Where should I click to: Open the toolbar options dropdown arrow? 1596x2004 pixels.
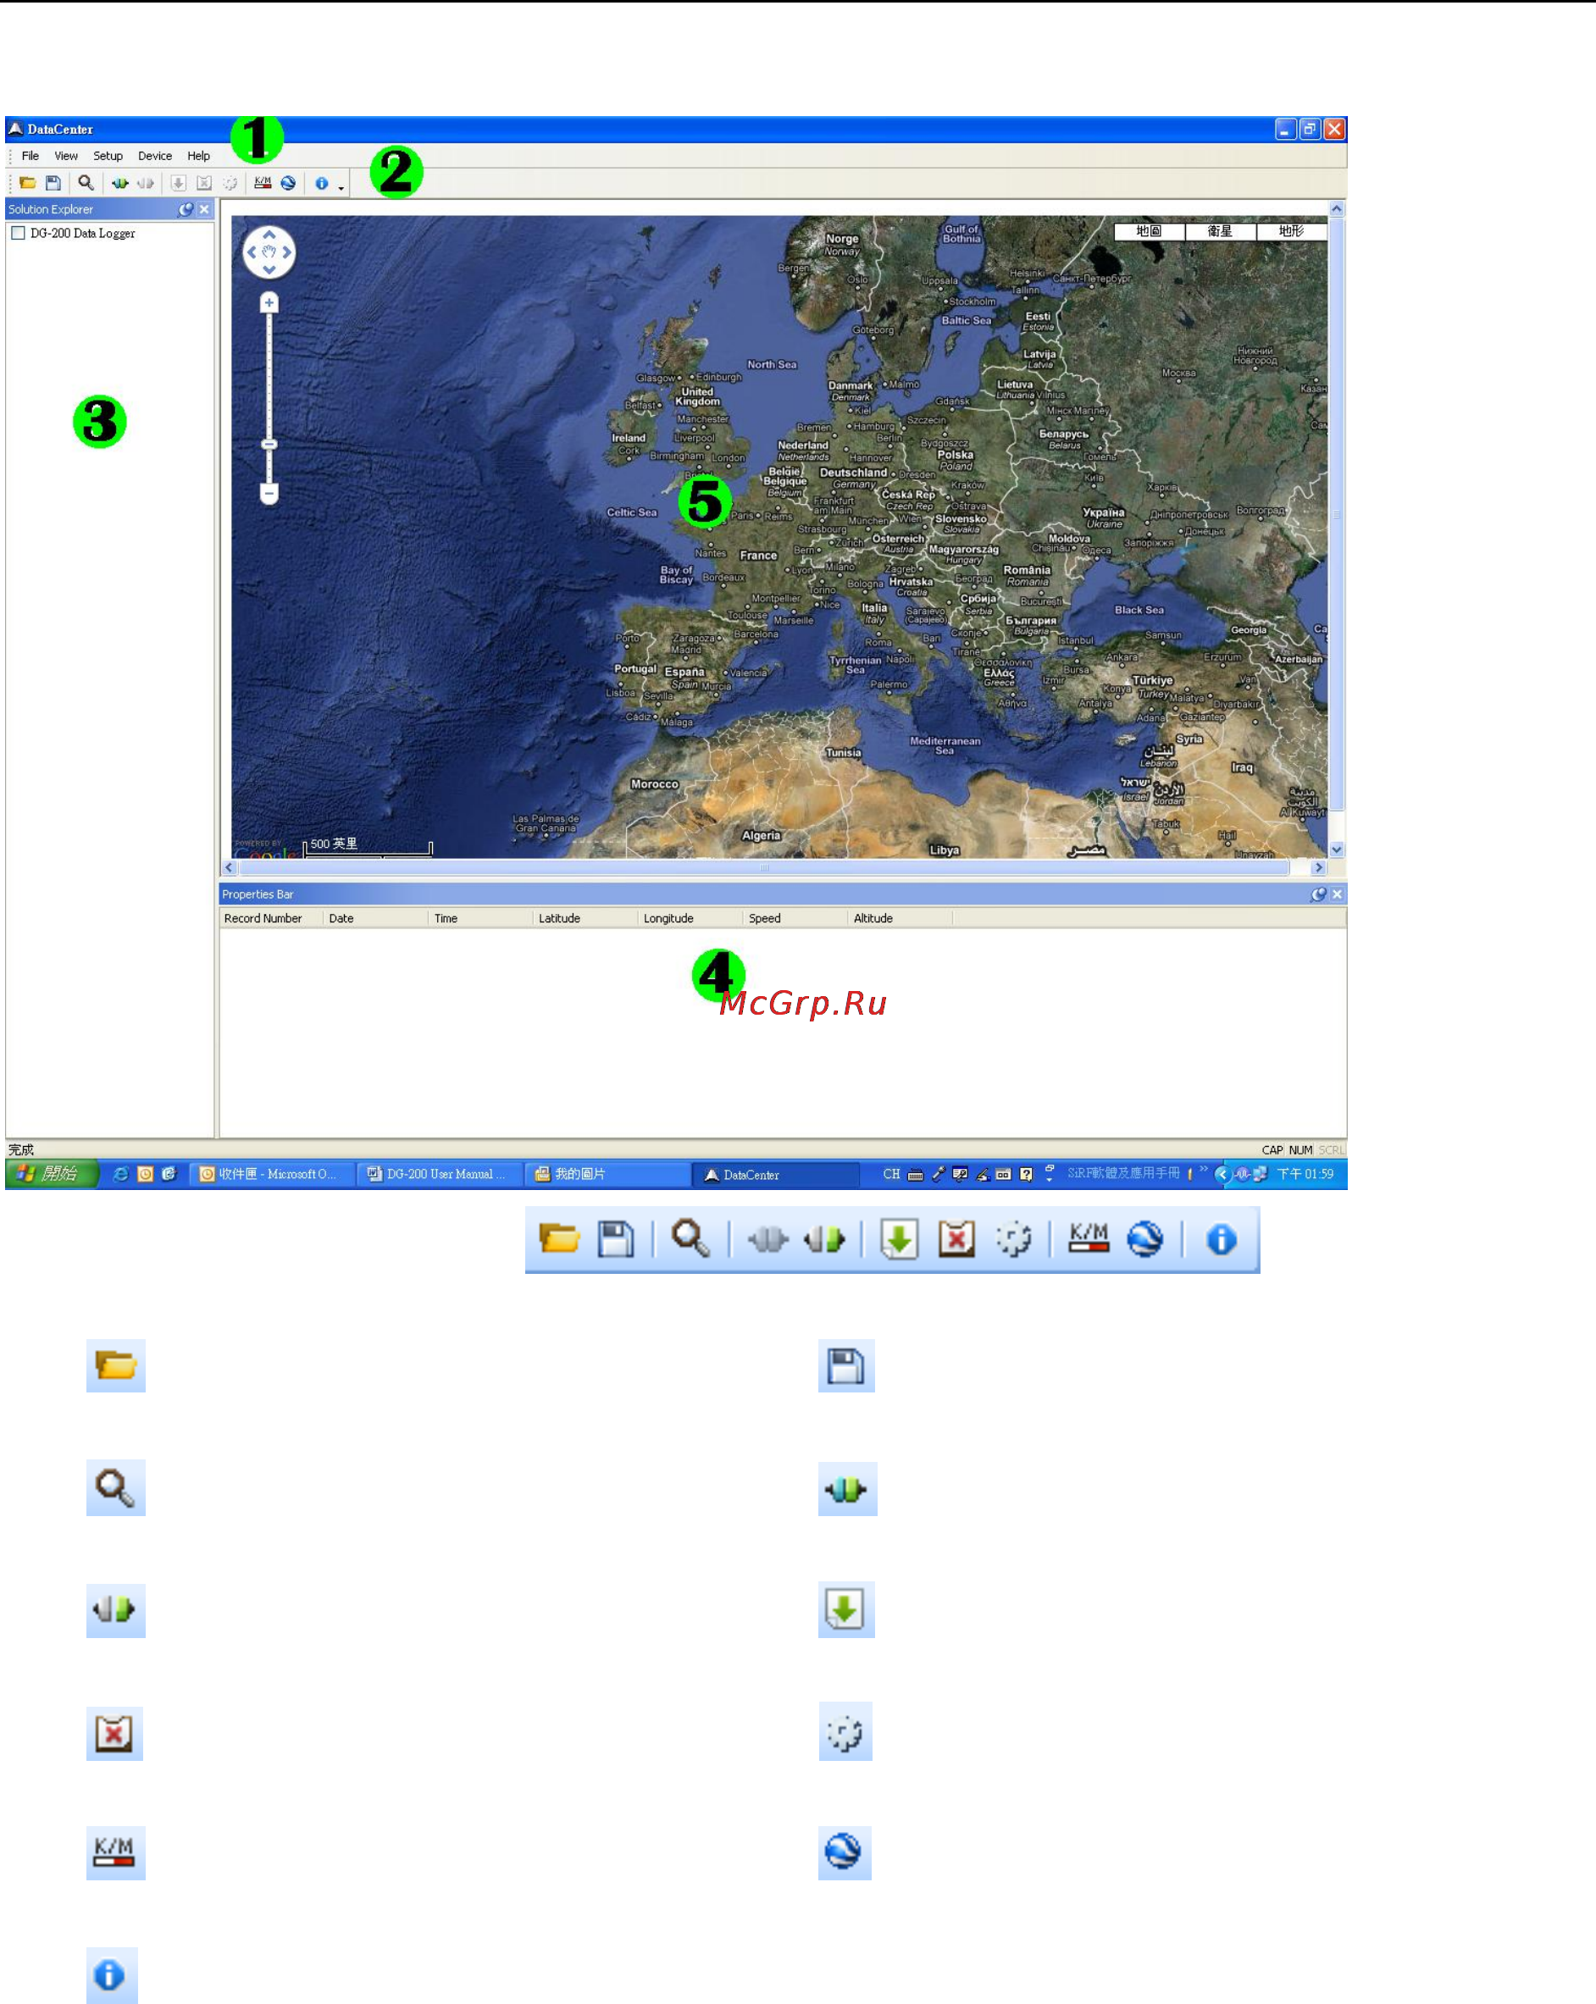(x=341, y=187)
